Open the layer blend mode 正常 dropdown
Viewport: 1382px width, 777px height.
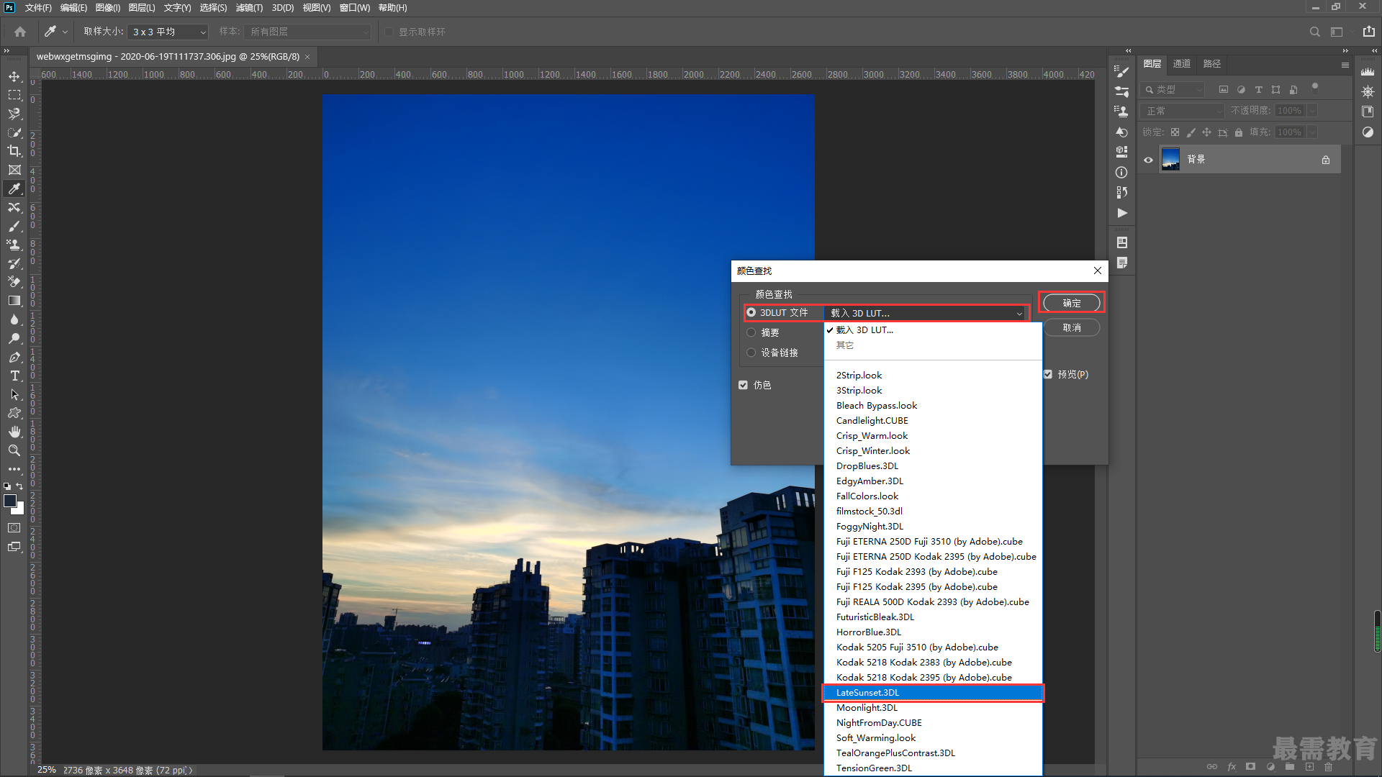coord(1183,111)
